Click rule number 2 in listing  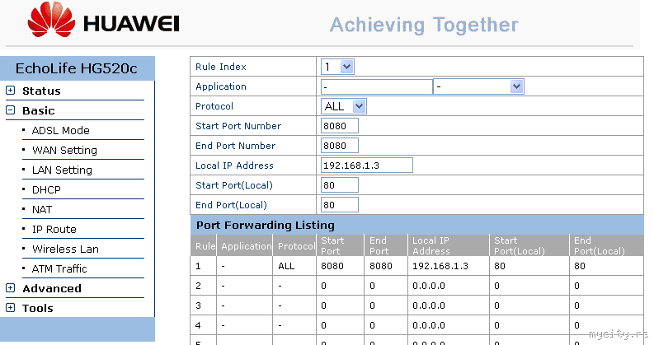tap(198, 286)
